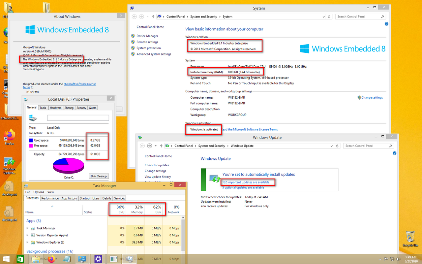Screen dimensions: 422x264
Task: Click the Apps (3) group heading
Action: [x=34, y=221]
